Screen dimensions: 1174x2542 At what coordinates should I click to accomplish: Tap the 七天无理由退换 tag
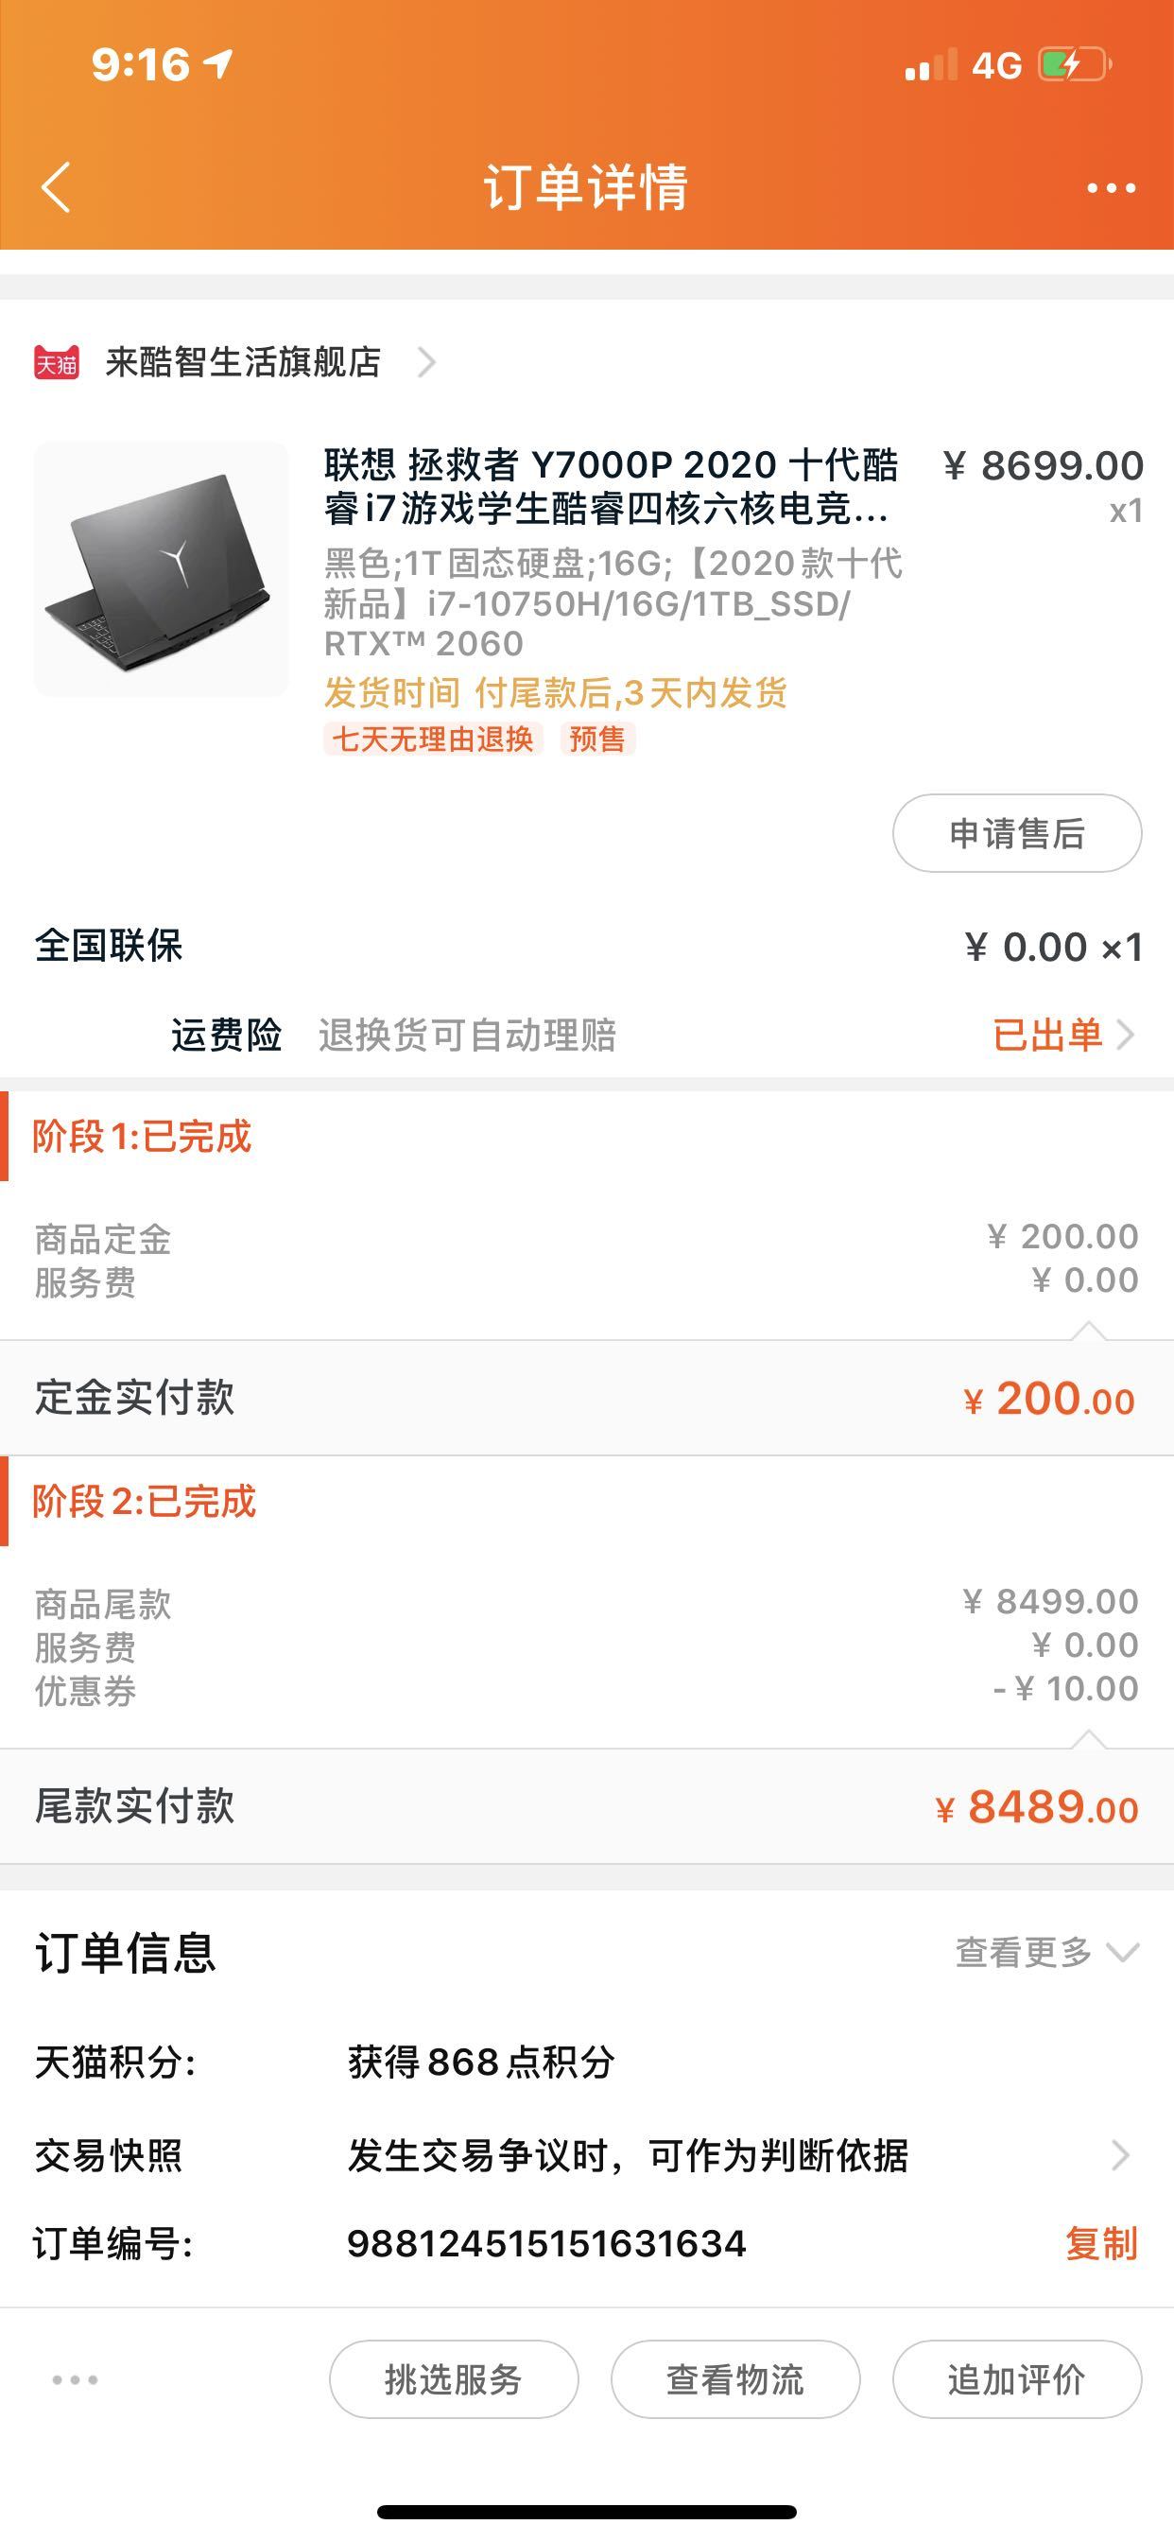pyautogui.click(x=433, y=740)
